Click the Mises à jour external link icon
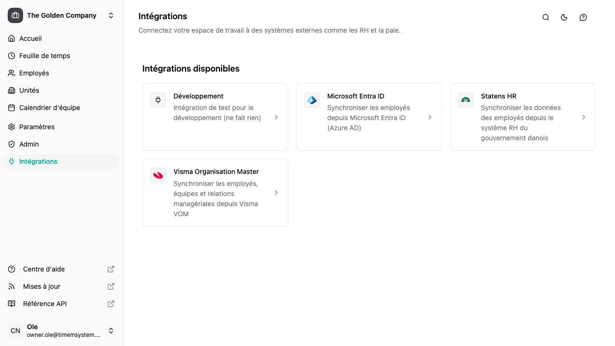The image size is (615, 346). pyautogui.click(x=111, y=286)
